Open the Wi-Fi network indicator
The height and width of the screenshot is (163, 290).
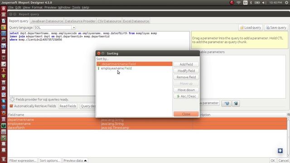[239, 3]
